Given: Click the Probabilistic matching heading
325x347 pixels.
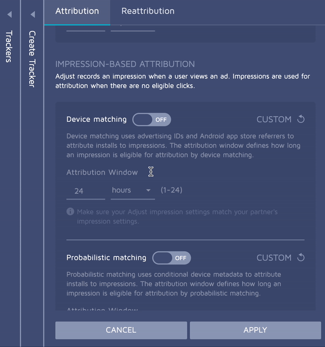Looking at the screenshot, I should pyautogui.click(x=106, y=258).
